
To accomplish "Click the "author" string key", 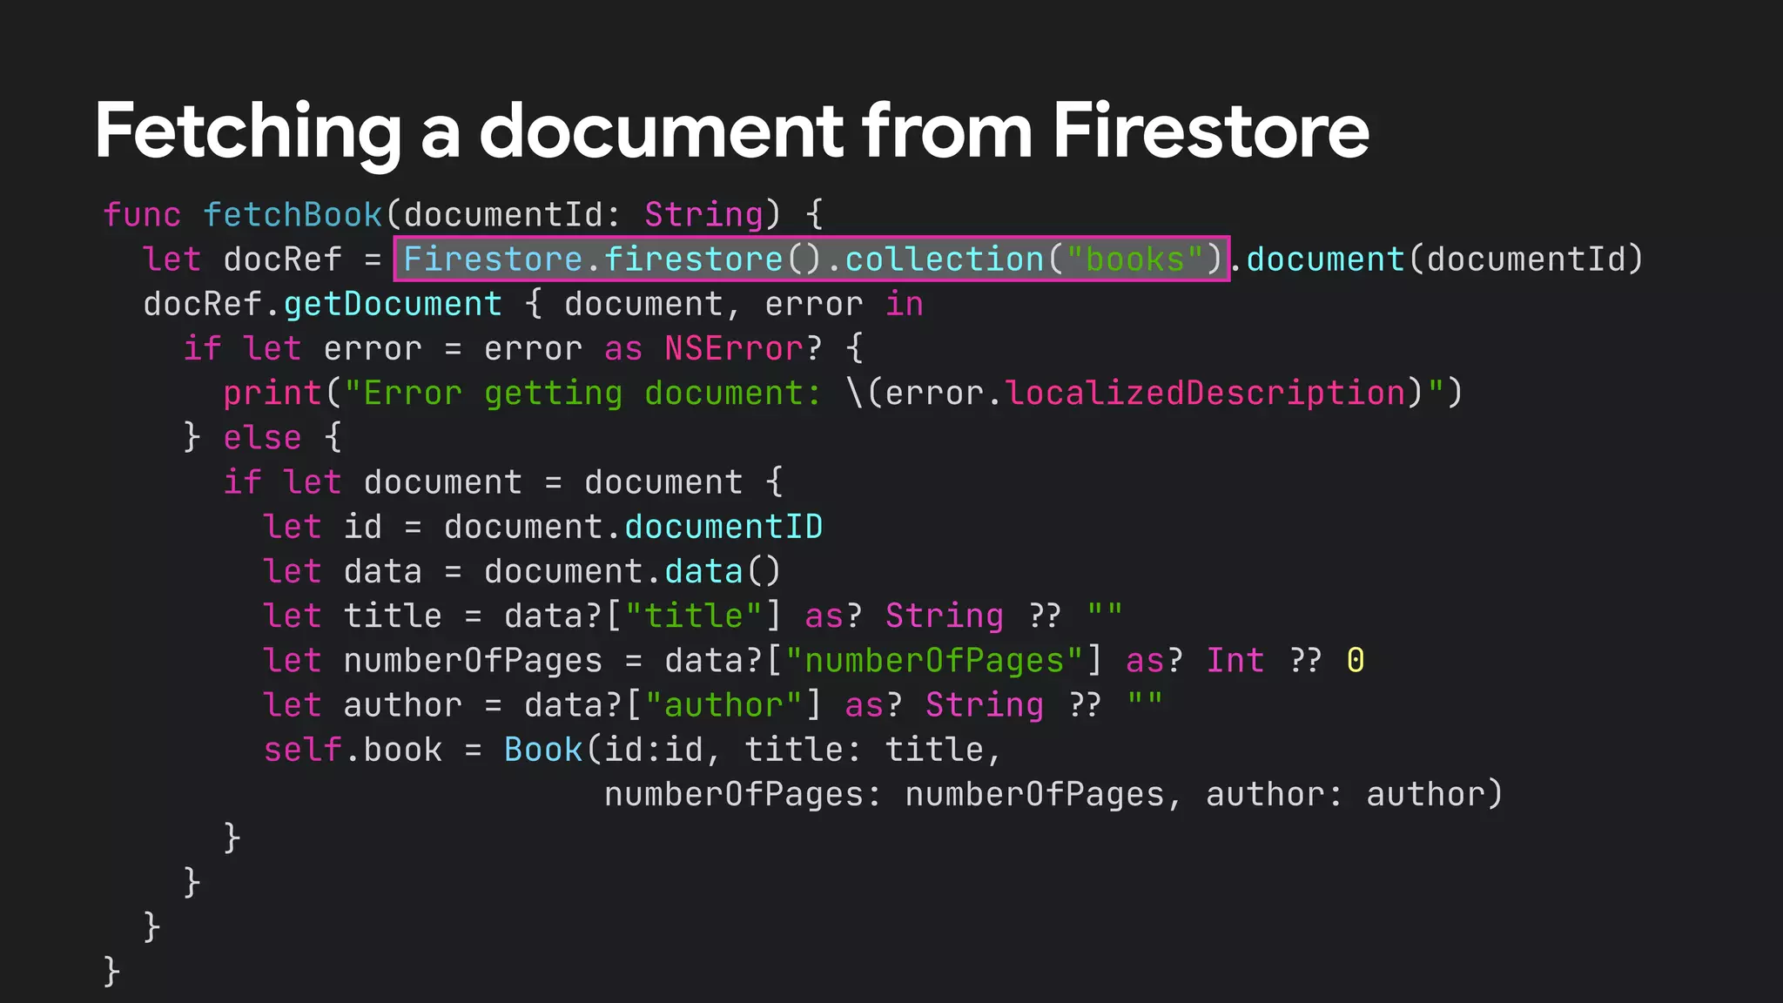I will click(724, 705).
